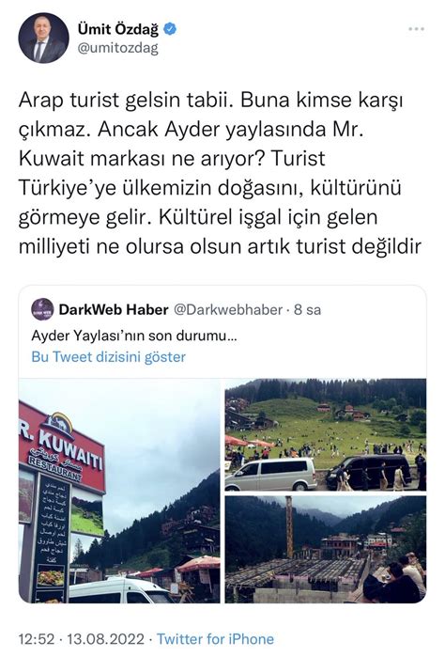Screen dimensions: 445x657
Task: Open the Ümit Özdağ display name
Action: click(118, 29)
